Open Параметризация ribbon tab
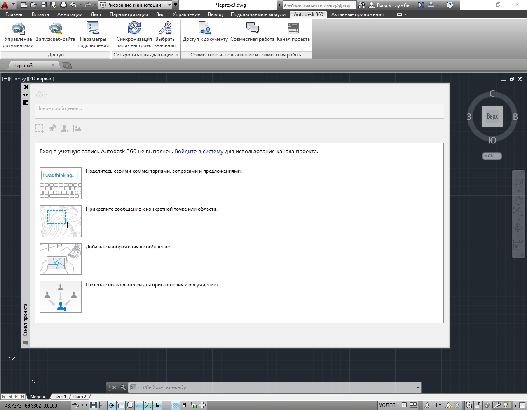 pyautogui.click(x=129, y=14)
